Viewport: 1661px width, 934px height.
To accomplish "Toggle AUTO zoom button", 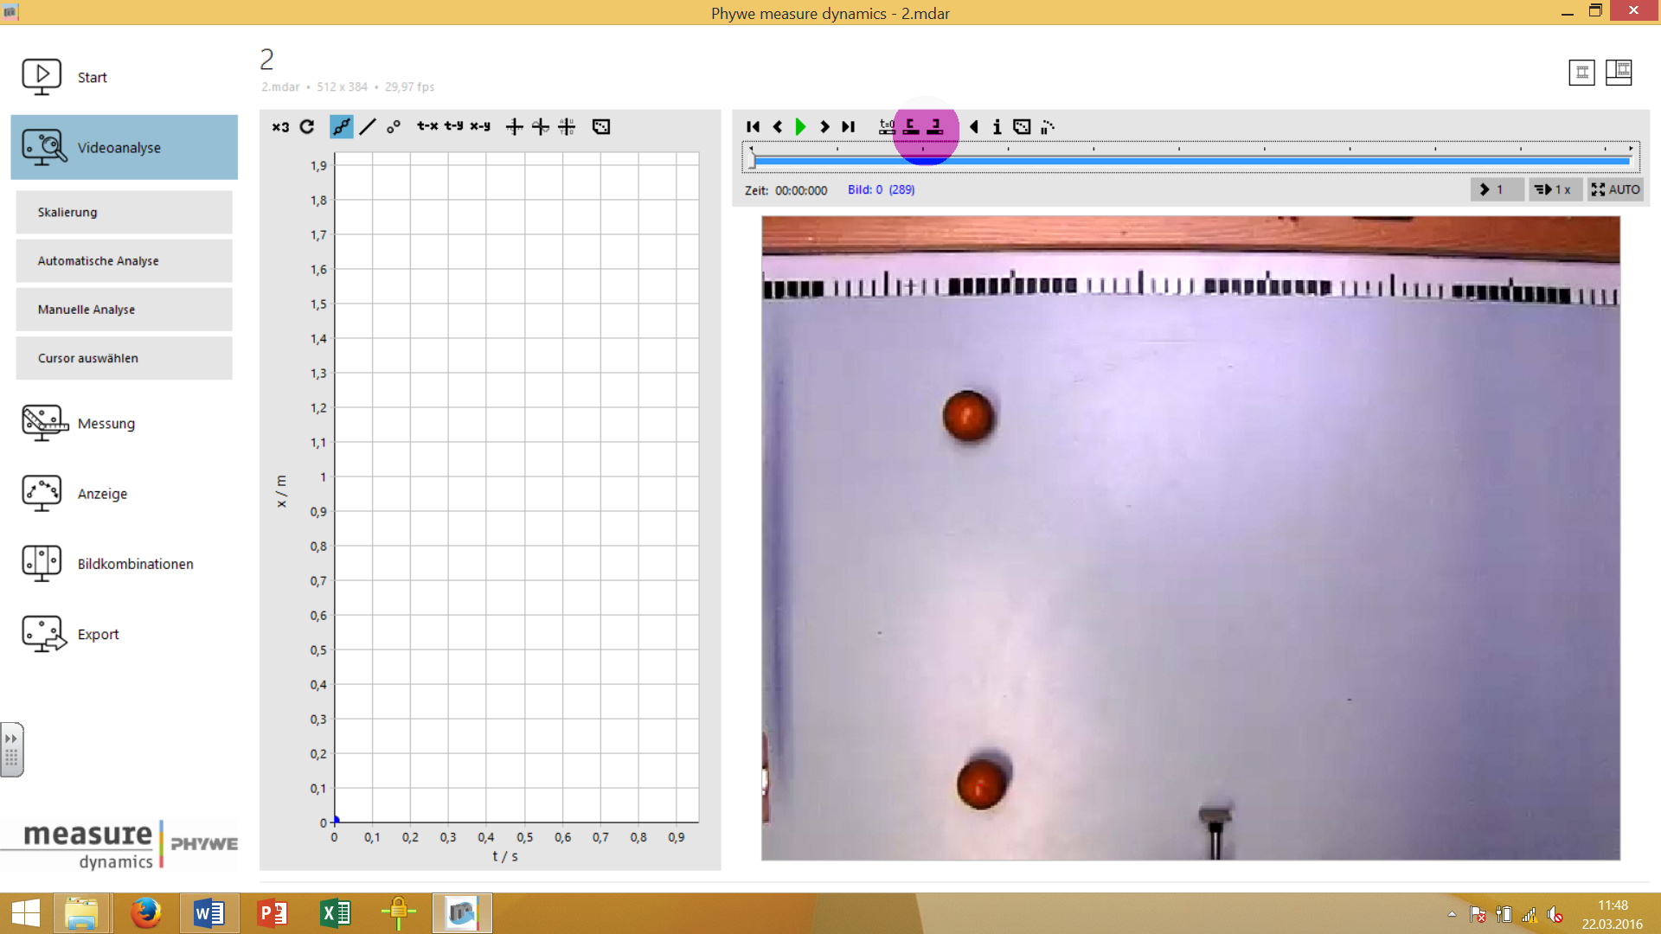I will tap(1615, 189).
